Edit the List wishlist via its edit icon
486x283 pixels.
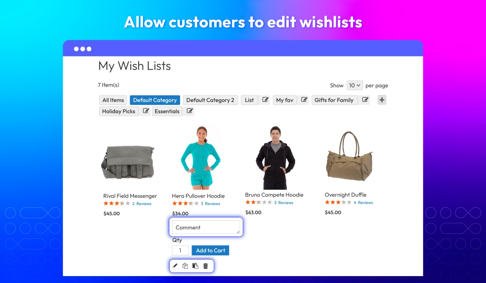[x=265, y=100]
